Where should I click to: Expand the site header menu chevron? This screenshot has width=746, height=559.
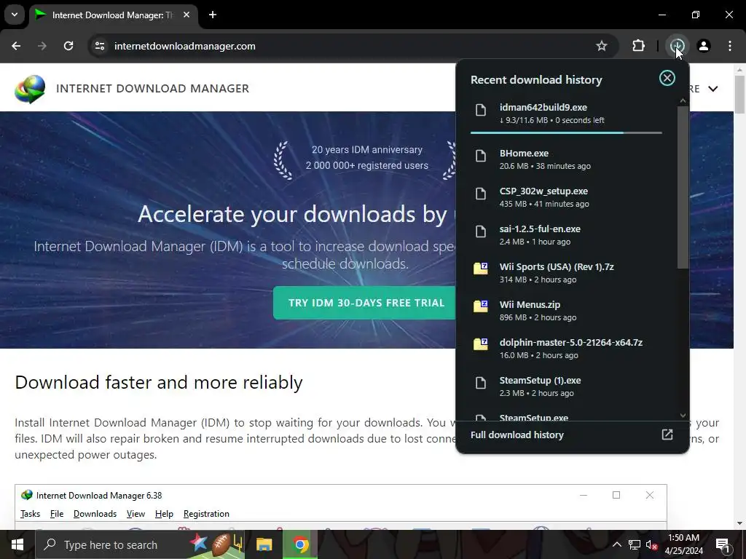(x=712, y=89)
